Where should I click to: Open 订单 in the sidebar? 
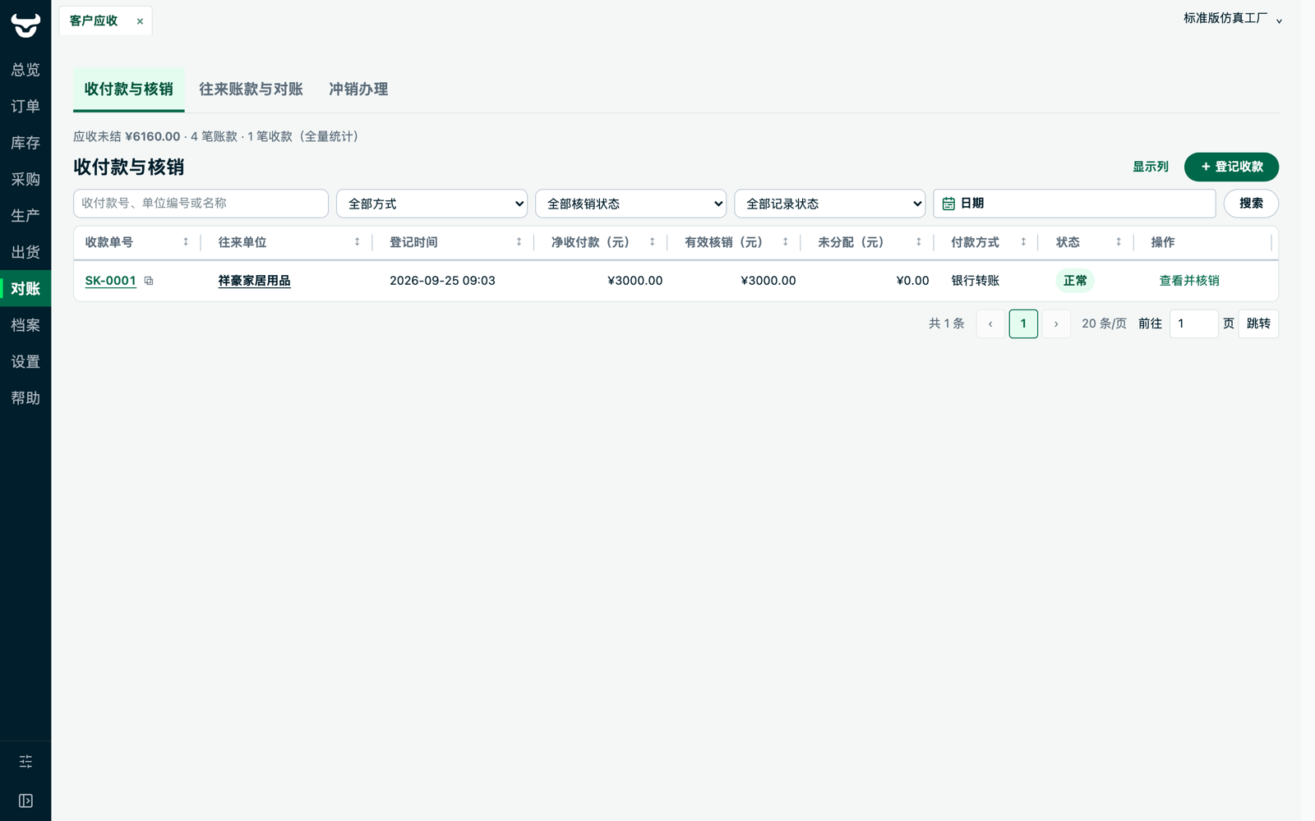click(x=25, y=106)
